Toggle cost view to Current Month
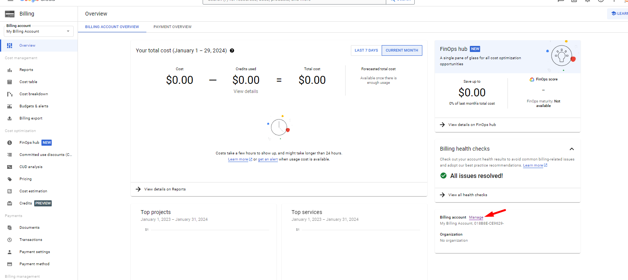The height and width of the screenshot is (280, 628). click(x=402, y=50)
